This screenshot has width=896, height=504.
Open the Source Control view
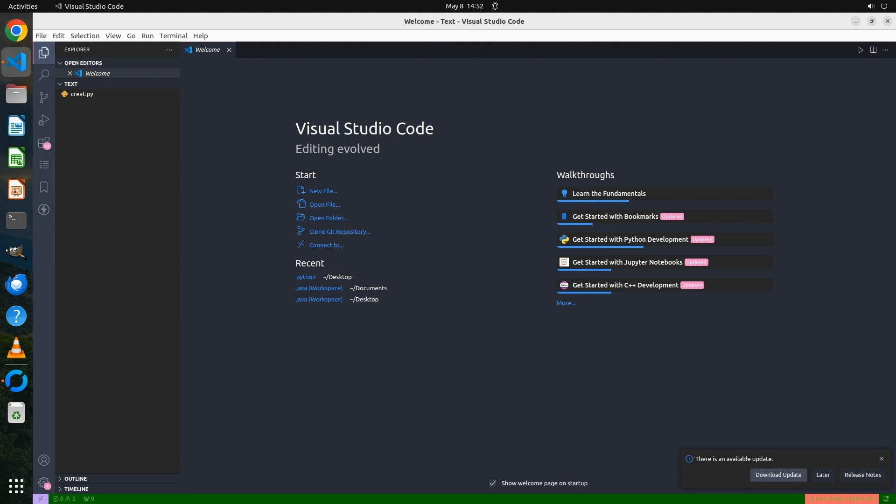[x=44, y=97]
